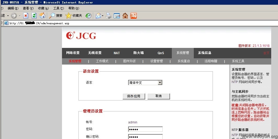Image resolution: width=278 pixels, height=139 pixels.
Task: Expand the Mail icon dropdown arrow
Action: (103, 16)
